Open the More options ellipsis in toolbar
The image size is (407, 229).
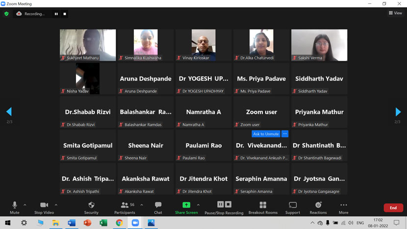click(343, 205)
